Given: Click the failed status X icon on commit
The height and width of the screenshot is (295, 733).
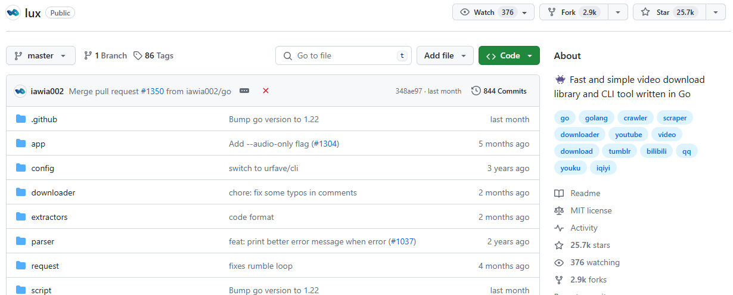Looking at the screenshot, I should [x=266, y=91].
